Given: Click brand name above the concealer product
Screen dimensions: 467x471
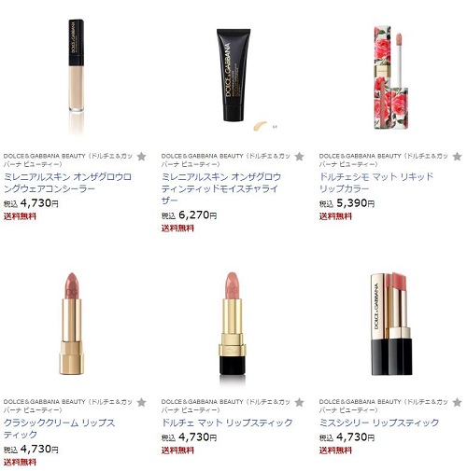Looking at the screenshot, I should 68,159.
